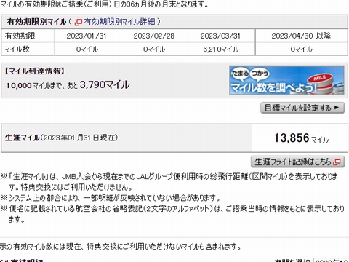Click the たまる speech bubble in banner
The height and width of the screenshot is (262, 349).
coord(240,73)
